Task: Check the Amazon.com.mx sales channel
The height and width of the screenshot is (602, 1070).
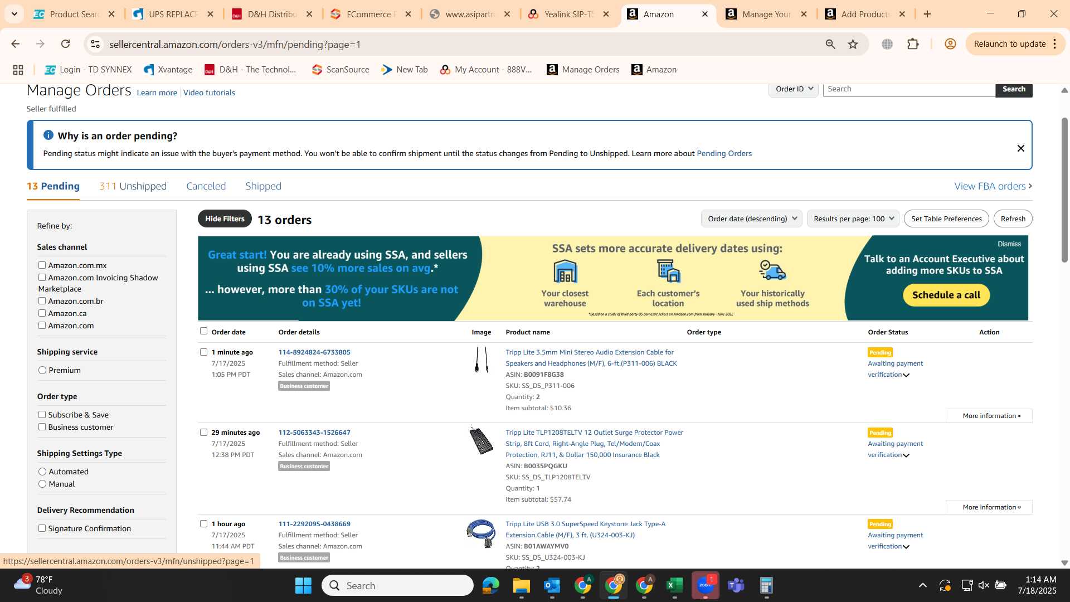Action: point(42,265)
